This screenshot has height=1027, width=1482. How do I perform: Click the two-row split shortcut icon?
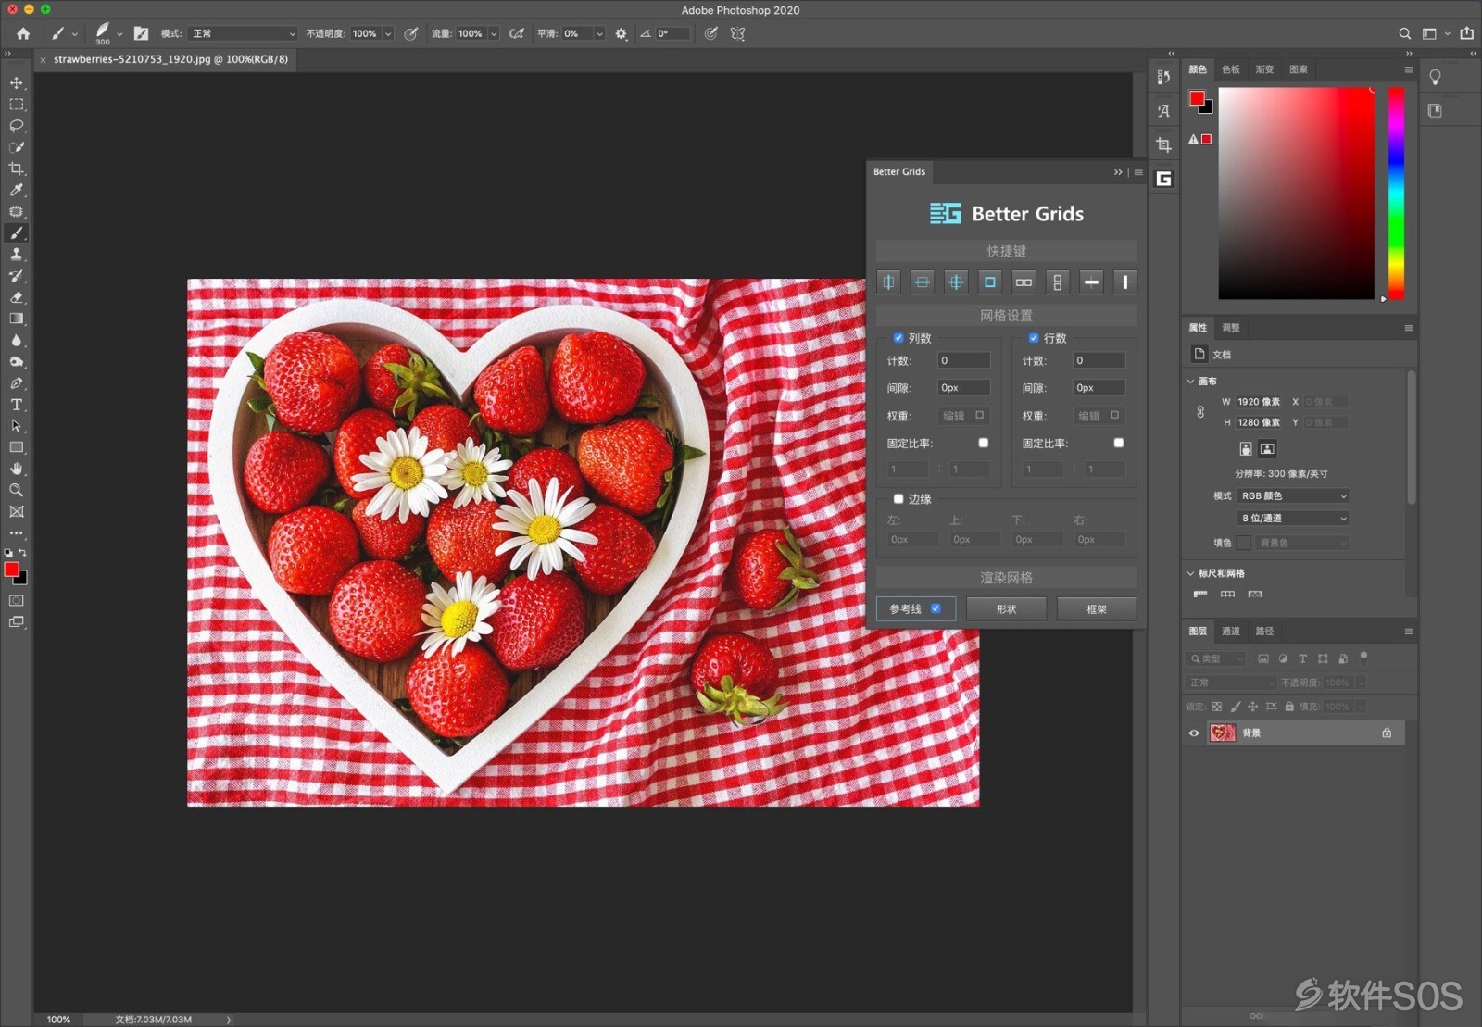pos(1058,282)
